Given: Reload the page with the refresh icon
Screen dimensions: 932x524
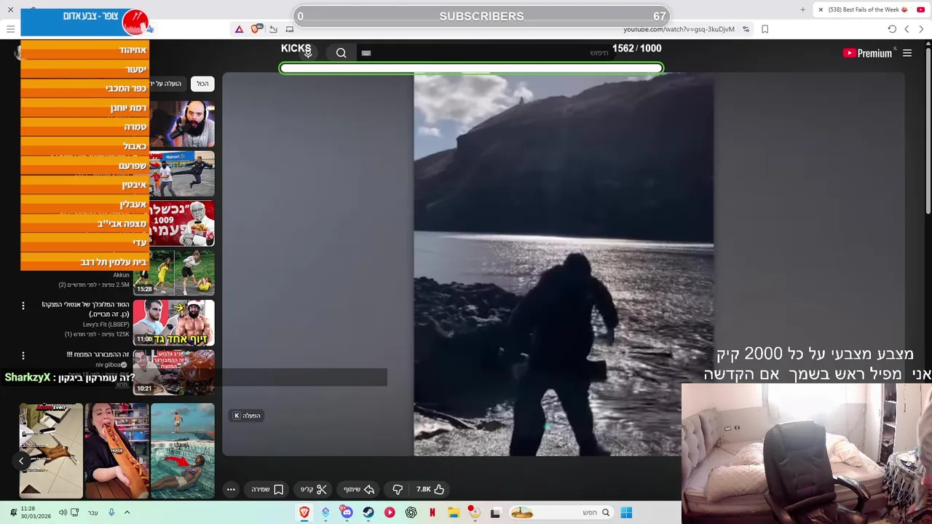Looking at the screenshot, I should pos(892,29).
